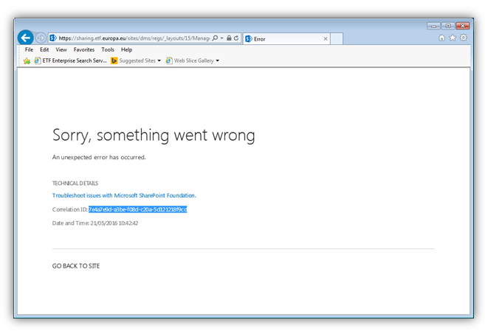Click GO BACK TO SITE link

tap(75, 265)
